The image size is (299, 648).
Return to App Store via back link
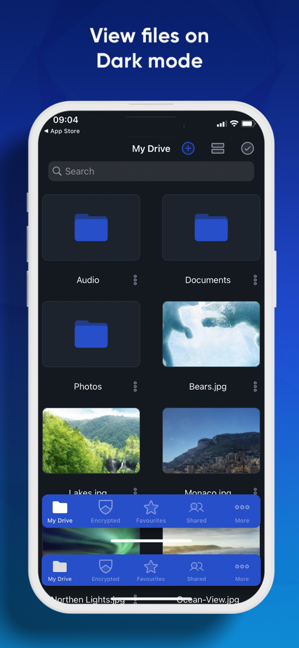pos(62,131)
